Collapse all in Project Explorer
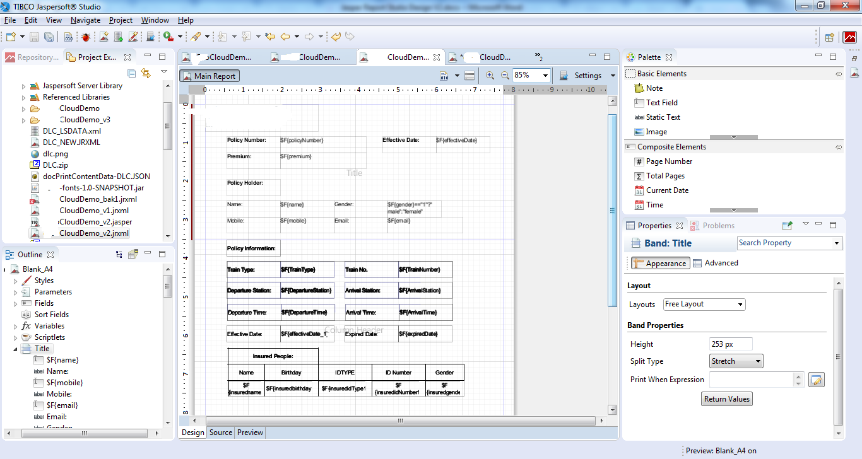 tap(132, 73)
